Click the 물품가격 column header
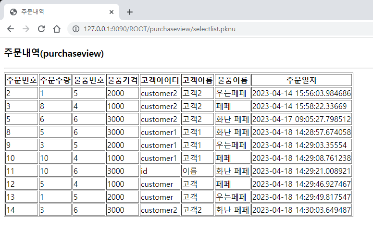This screenshot has width=373, height=231. (123, 80)
